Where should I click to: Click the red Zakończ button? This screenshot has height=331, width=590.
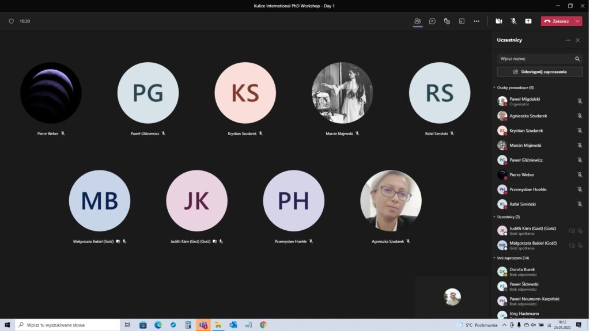click(x=557, y=21)
